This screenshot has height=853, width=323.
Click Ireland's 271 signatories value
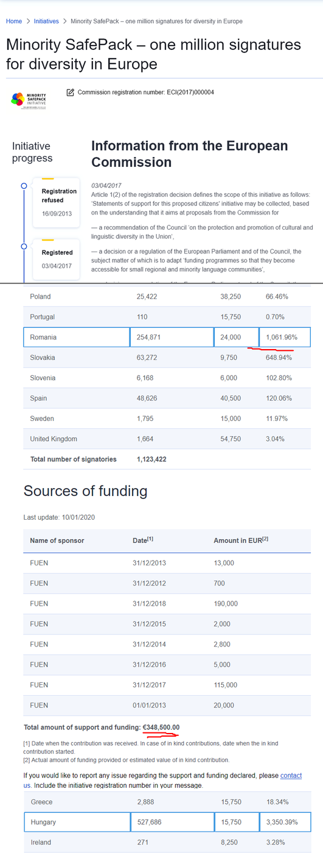[x=144, y=843]
